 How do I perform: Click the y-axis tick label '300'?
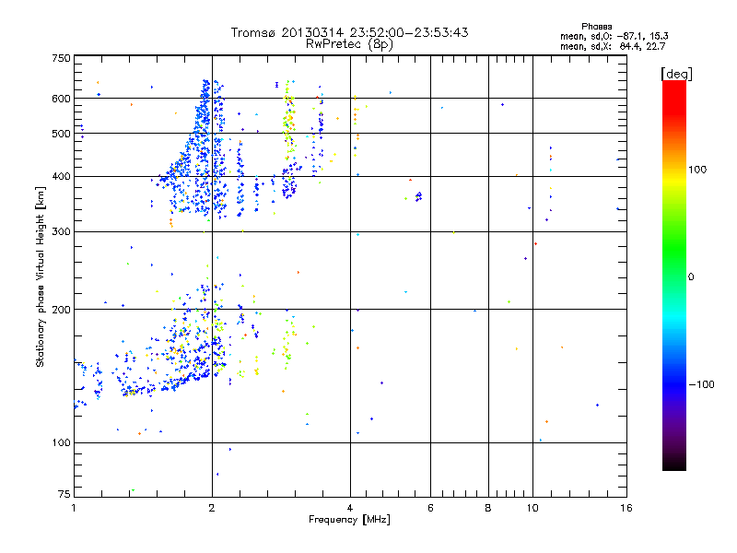point(61,232)
